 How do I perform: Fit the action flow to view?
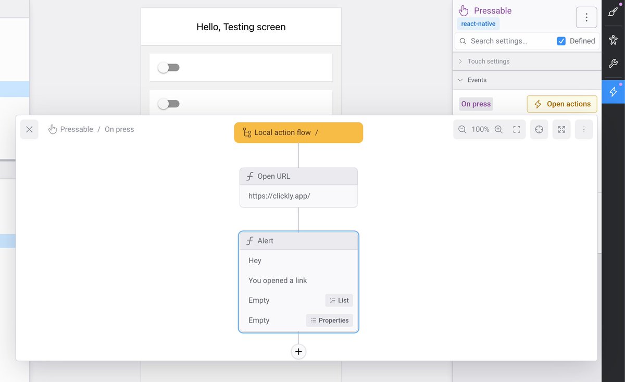click(517, 129)
